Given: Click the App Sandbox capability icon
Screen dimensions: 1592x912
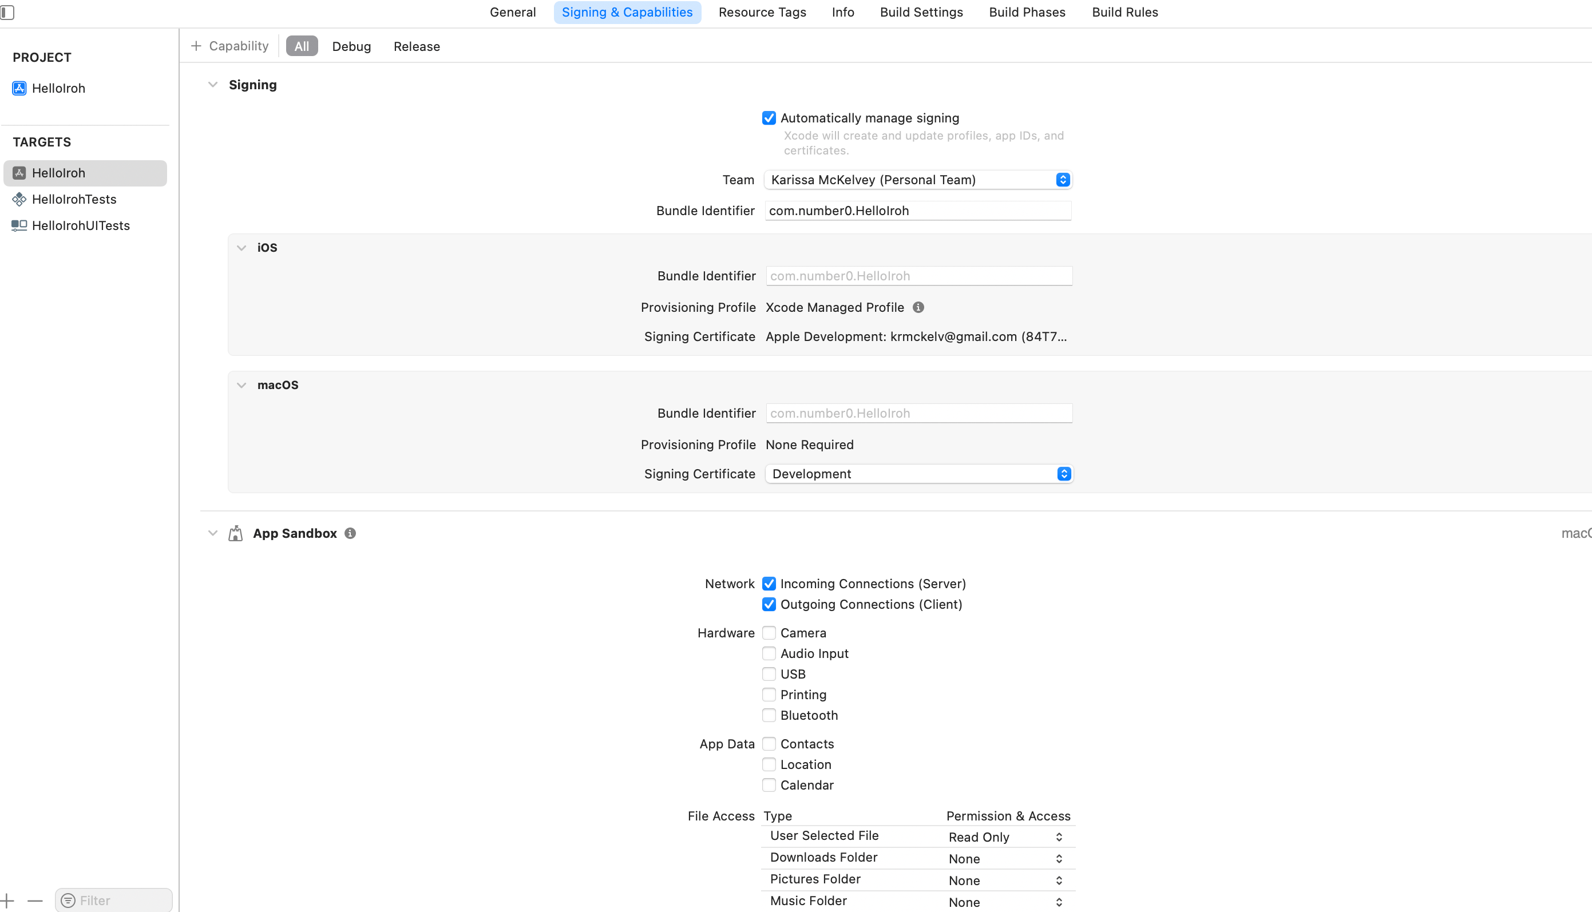Looking at the screenshot, I should tap(235, 534).
